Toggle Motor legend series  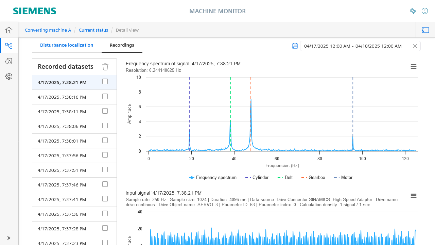(x=343, y=178)
